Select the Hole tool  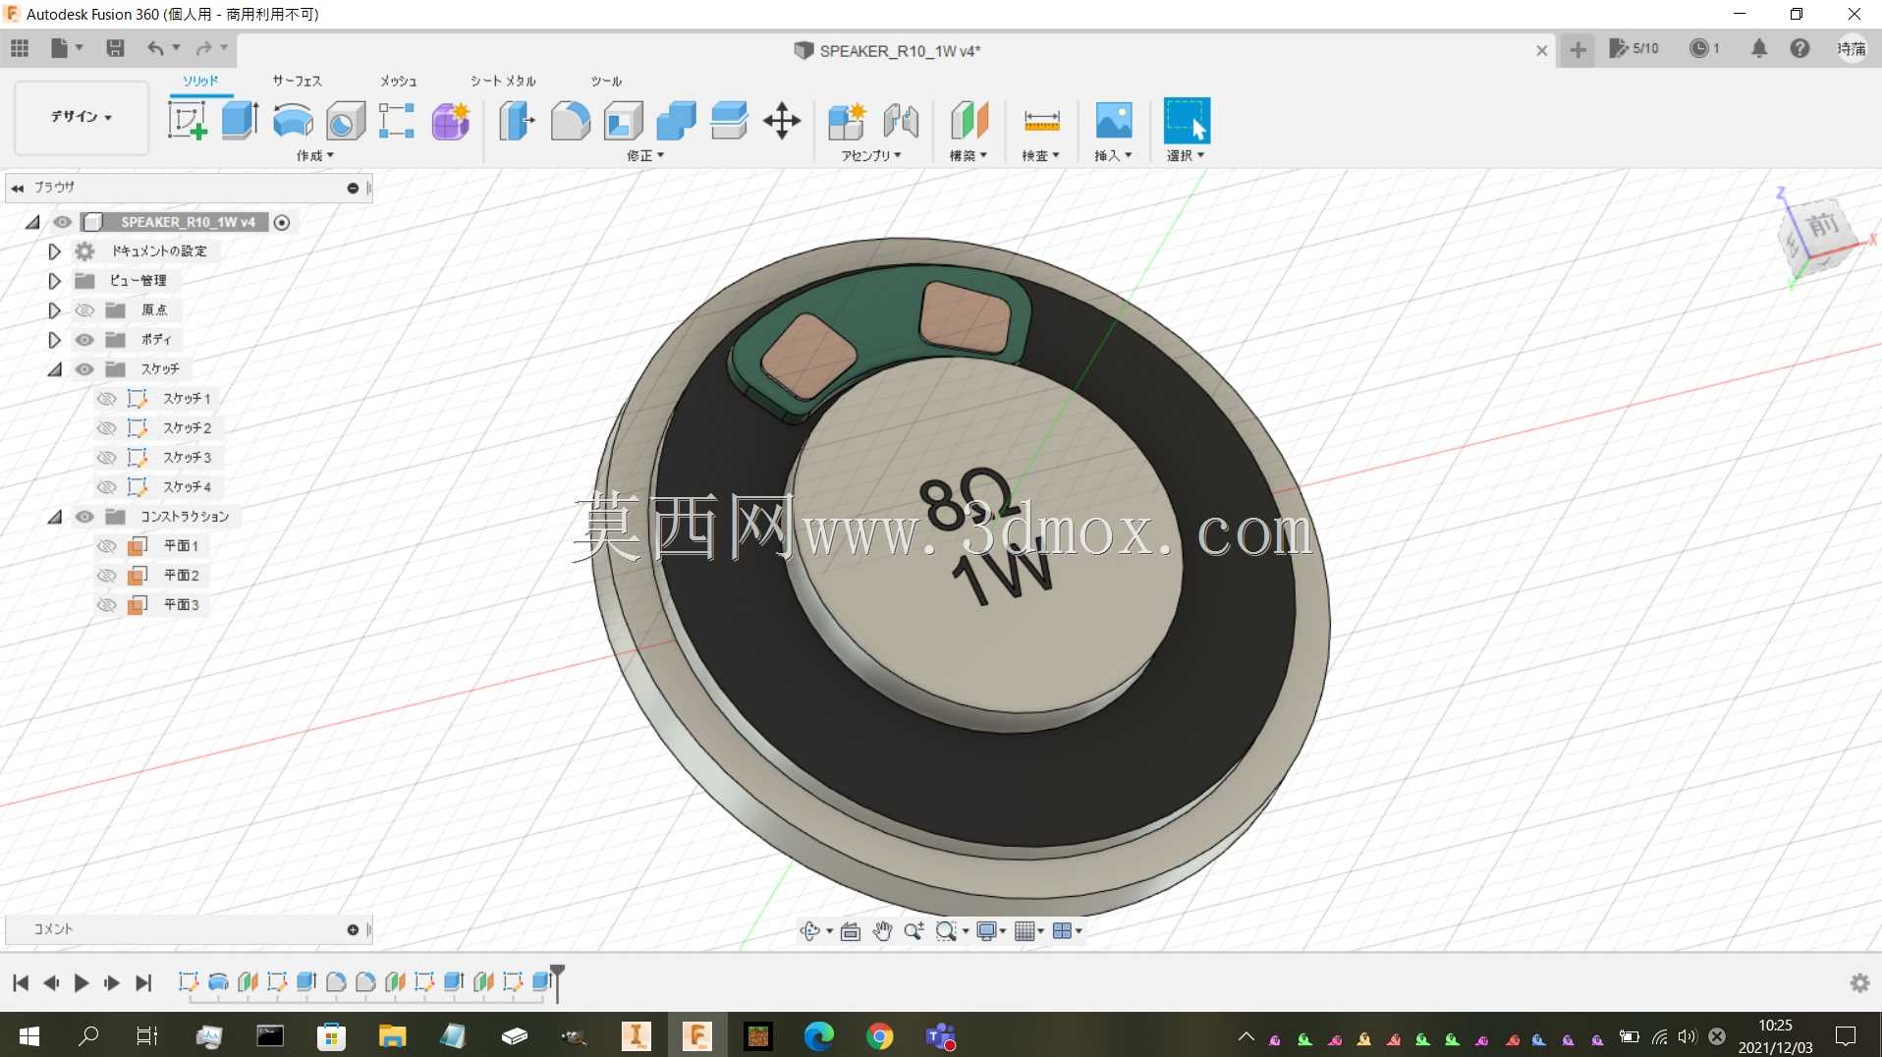point(346,121)
